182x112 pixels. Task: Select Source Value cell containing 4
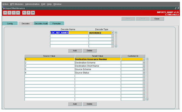pos(49,73)
